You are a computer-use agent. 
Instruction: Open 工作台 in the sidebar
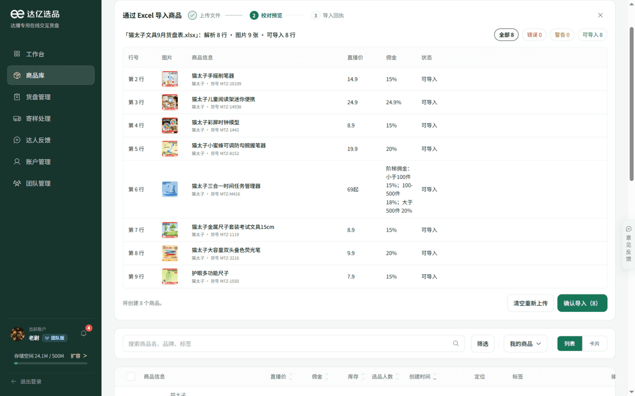pyautogui.click(x=51, y=54)
